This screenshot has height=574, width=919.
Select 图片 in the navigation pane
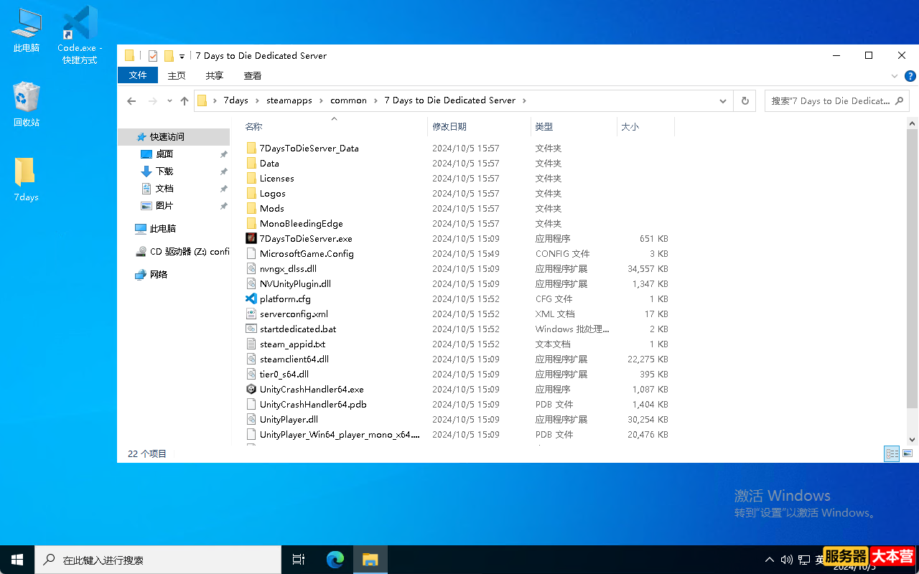[164, 206]
